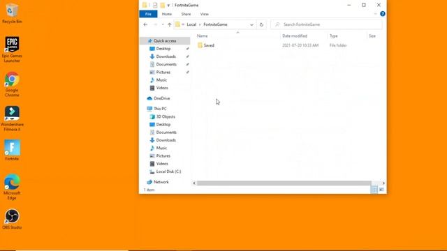The height and width of the screenshot is (251, 447).
Task: Open 3D Objects under This PC
Action: pyautogui.click(x=165, y=116)
